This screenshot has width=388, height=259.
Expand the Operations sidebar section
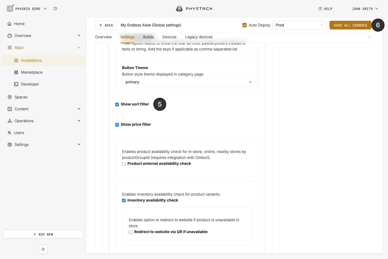44,121
